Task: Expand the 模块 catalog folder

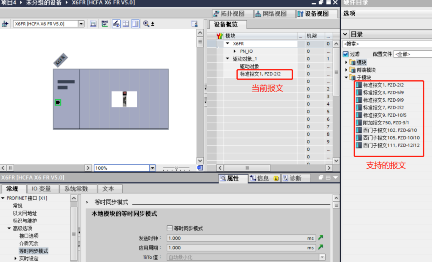Action: (346, 62)
